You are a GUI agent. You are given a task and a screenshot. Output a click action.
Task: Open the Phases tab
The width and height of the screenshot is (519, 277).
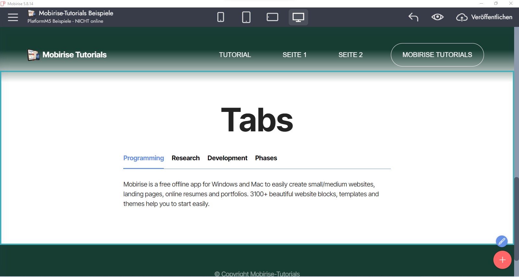click(266, 158)
